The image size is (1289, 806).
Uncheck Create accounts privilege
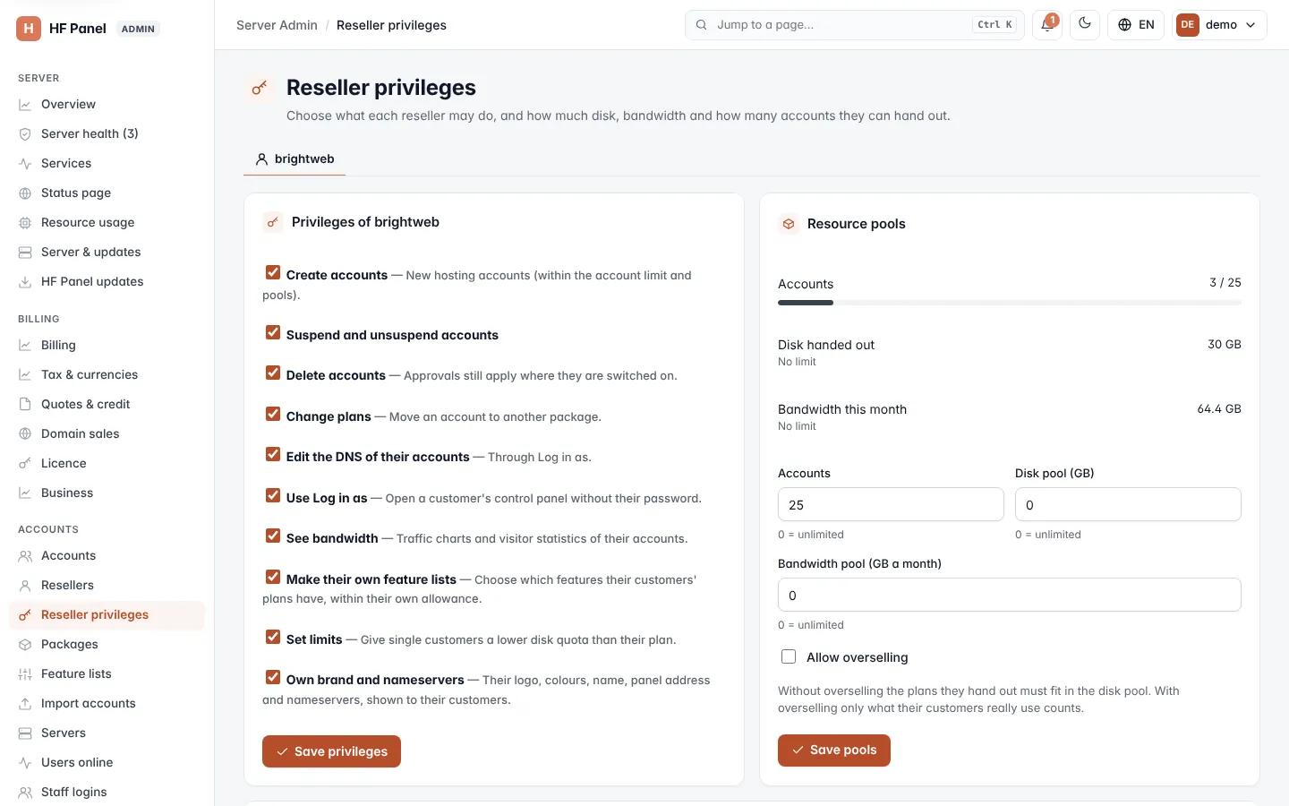[x=273, y=272]
